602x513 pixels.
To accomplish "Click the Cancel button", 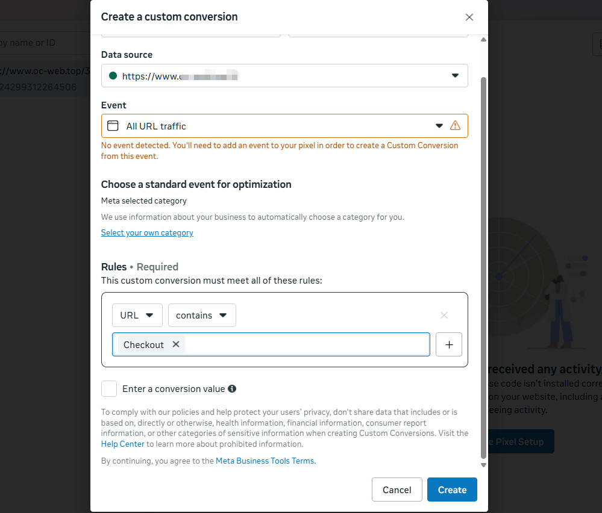I will [x=397, y=490].
